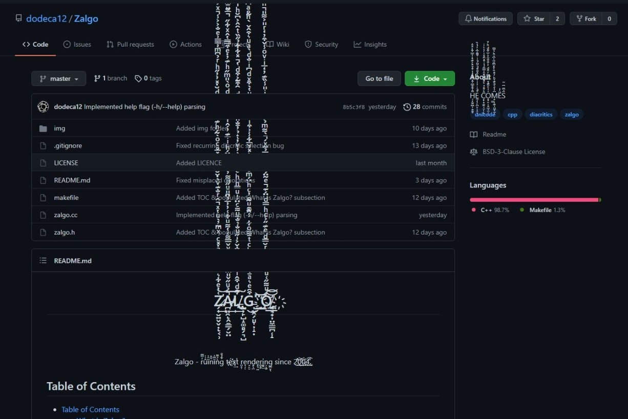The width and height of the screenshot is (628, 419).
Task: Click the C++ 98.7% language entry
Action: pyautogui.click(x=490, y=211)
